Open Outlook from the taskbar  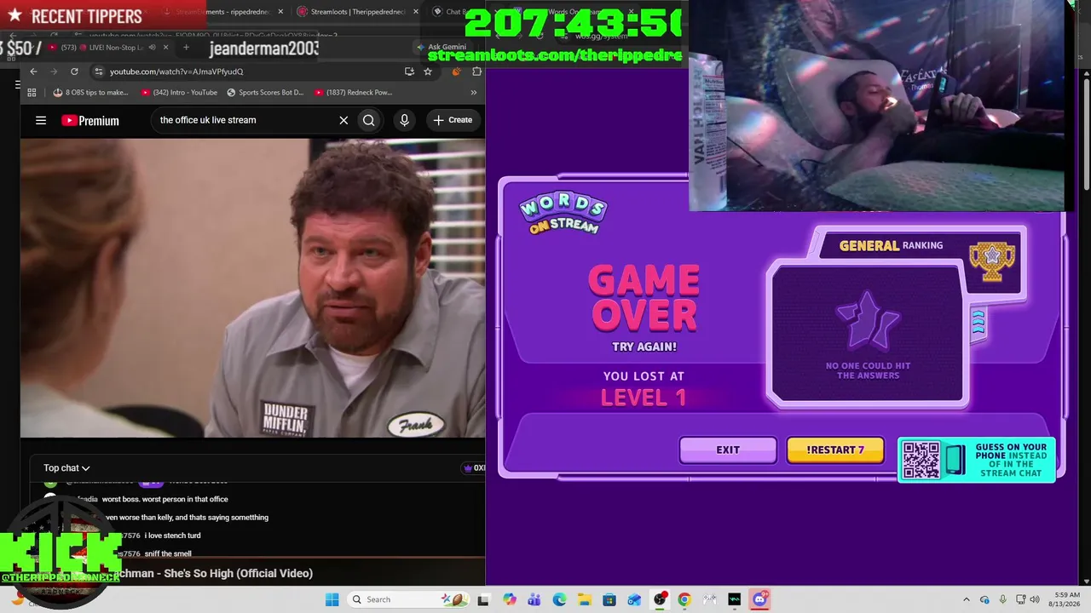pos(634,599)
